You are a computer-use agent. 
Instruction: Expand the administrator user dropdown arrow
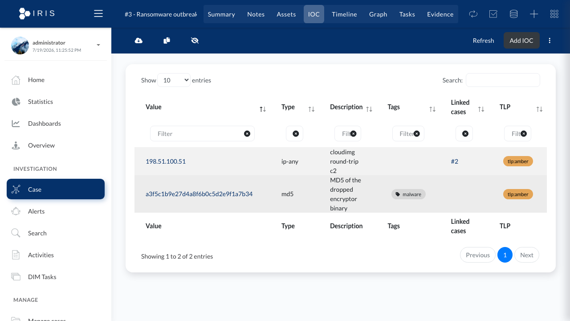pyautogui.click(x=98, y=45)
